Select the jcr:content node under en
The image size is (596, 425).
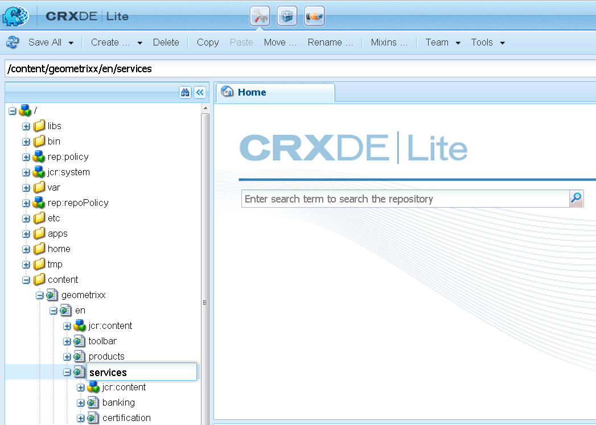110,325
